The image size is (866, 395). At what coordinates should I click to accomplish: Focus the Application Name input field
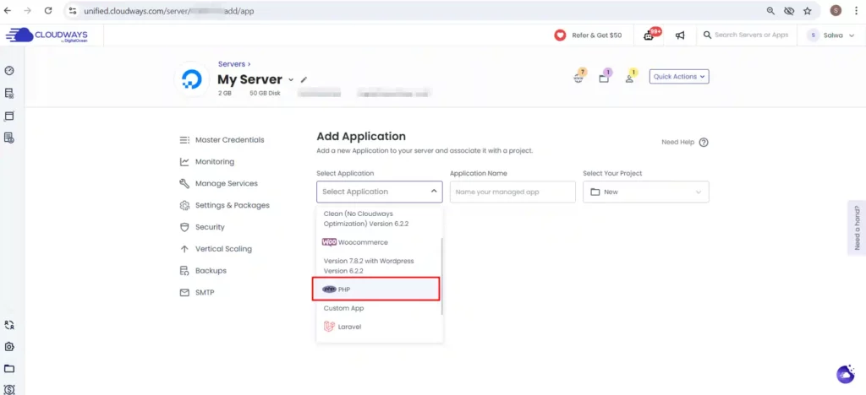point(512,192)
